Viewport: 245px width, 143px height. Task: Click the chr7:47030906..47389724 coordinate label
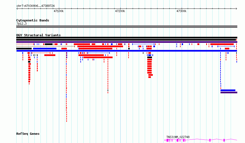click(x=36, y=6)
